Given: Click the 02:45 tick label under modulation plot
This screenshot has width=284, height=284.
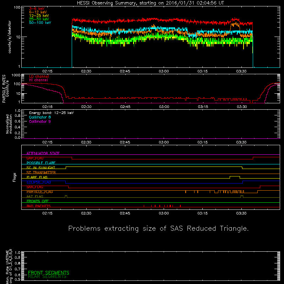Looking at the screenshot, I should (125, 142).
